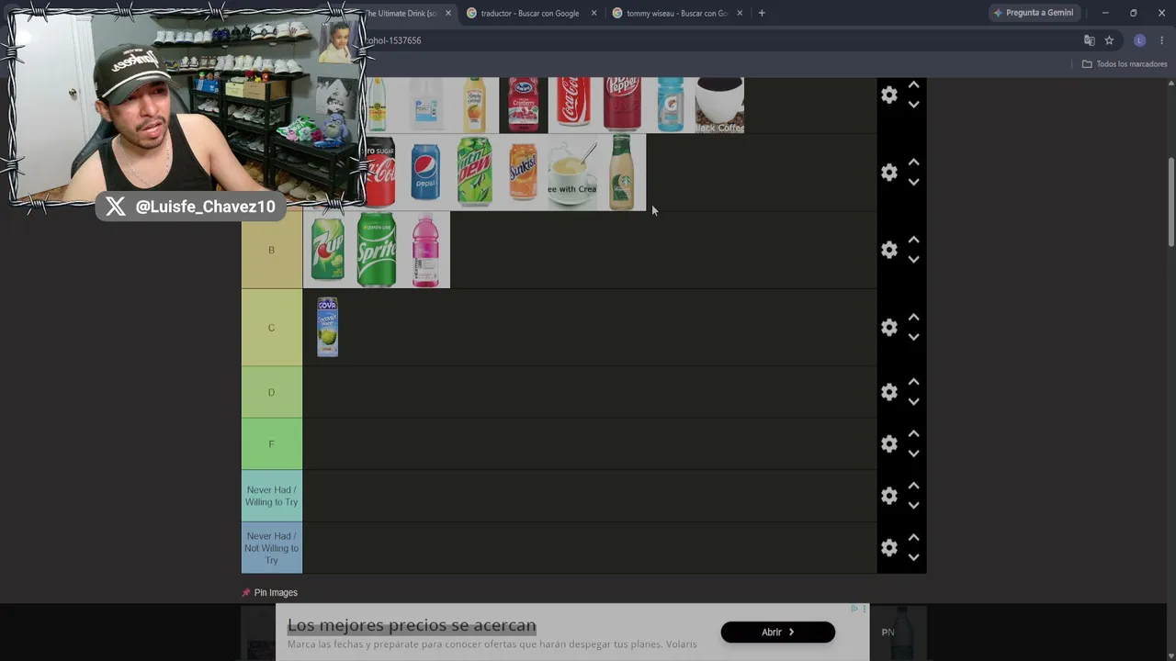Move the Dr Pepper row down
Screen dimensions: 1176x661
pos(913,105)
